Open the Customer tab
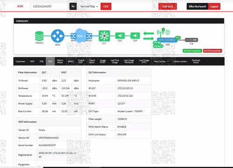This screenshot has height=168, width=233. coord(21,62)
